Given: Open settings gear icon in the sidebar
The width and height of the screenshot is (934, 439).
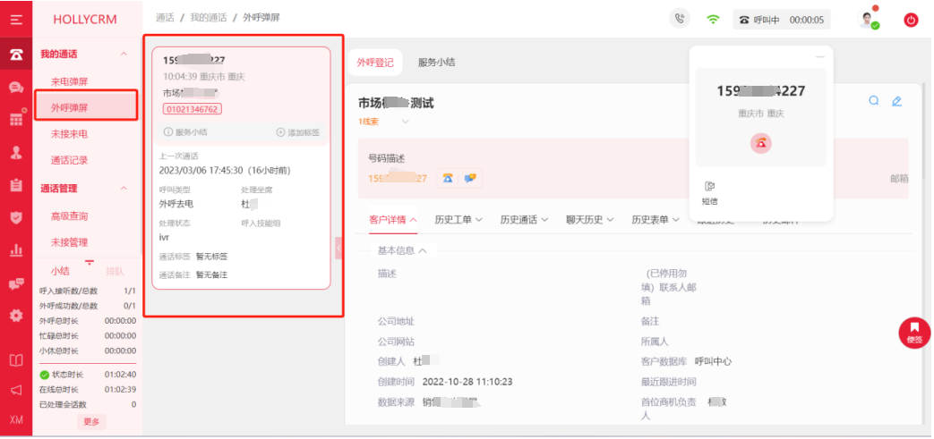Looking at the screenshot, I should (x=16, y=316).
